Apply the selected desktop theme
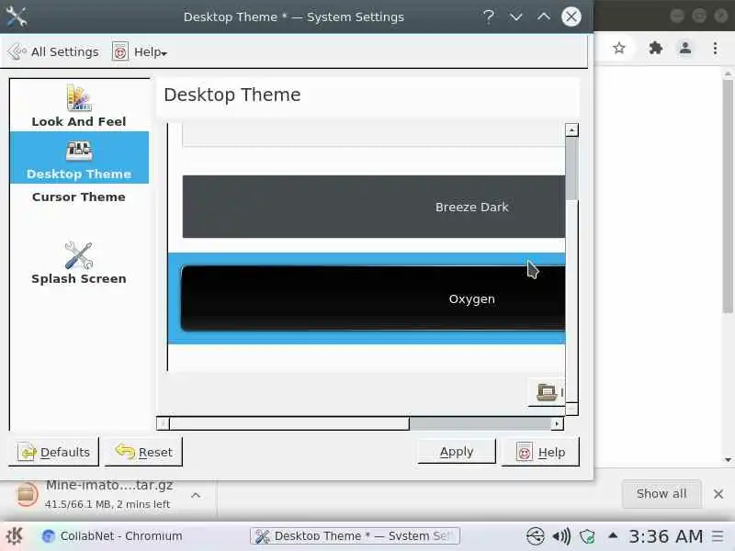Viewport: 735px width, 551px height. pos(457,451)
